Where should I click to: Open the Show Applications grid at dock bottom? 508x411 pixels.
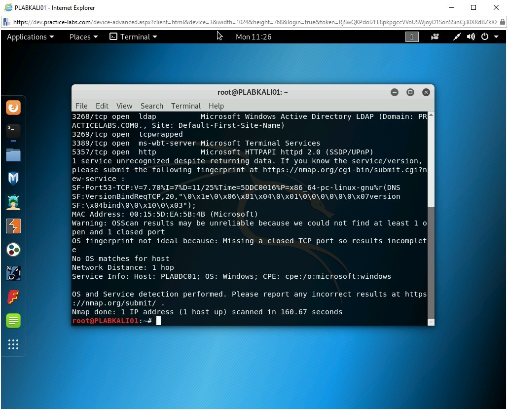click(13, 344)
